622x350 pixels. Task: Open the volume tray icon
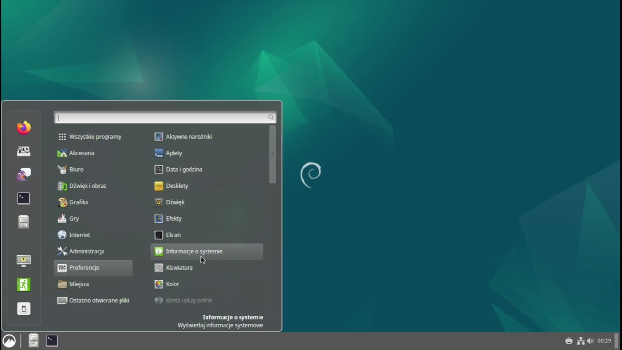[x=590, y=341]
